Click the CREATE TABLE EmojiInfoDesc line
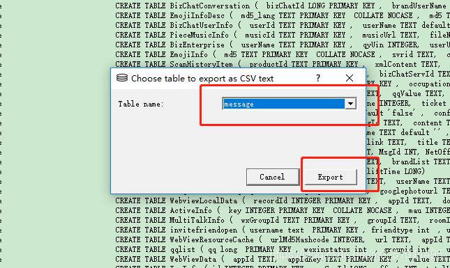This screenshot has width=450, height=268. (283, 15)
